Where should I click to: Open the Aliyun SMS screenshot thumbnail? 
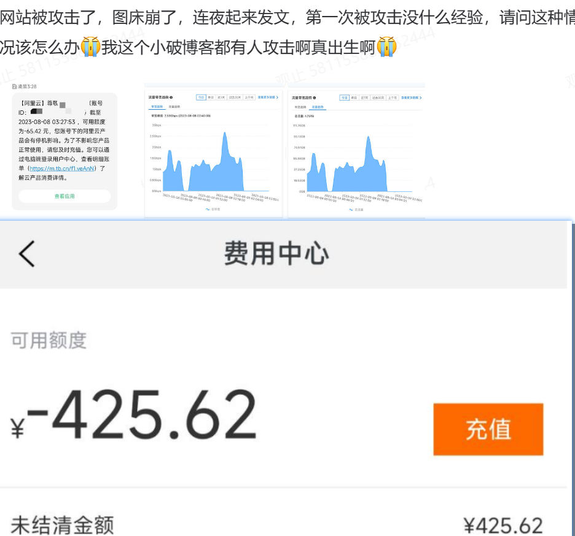(65, 147)
